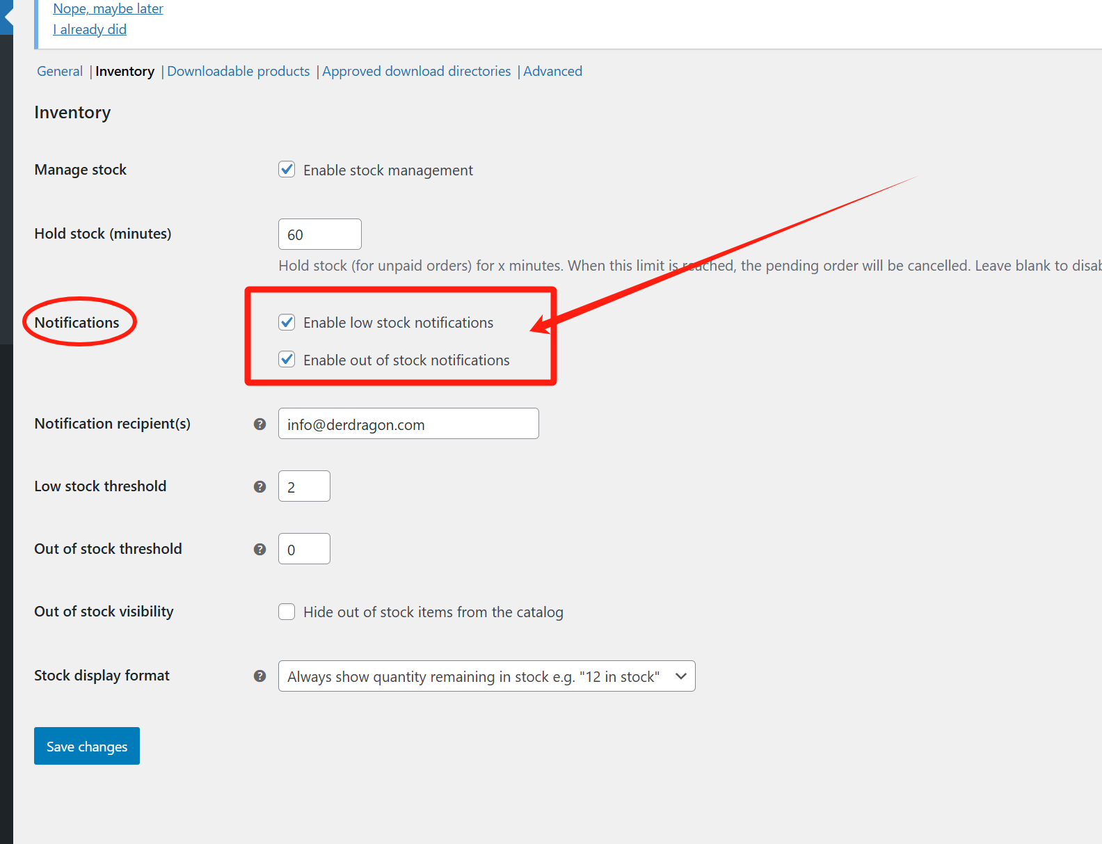Check Hide out of stock items from catalog
This screenshot has width=1102, height=844.
pos(287,611)
